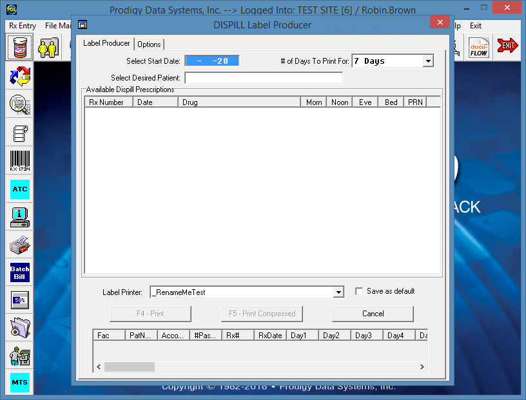The image size is (526, 400).
Task: Click the RX barcode icon
Action: click(x=19, y=160)
